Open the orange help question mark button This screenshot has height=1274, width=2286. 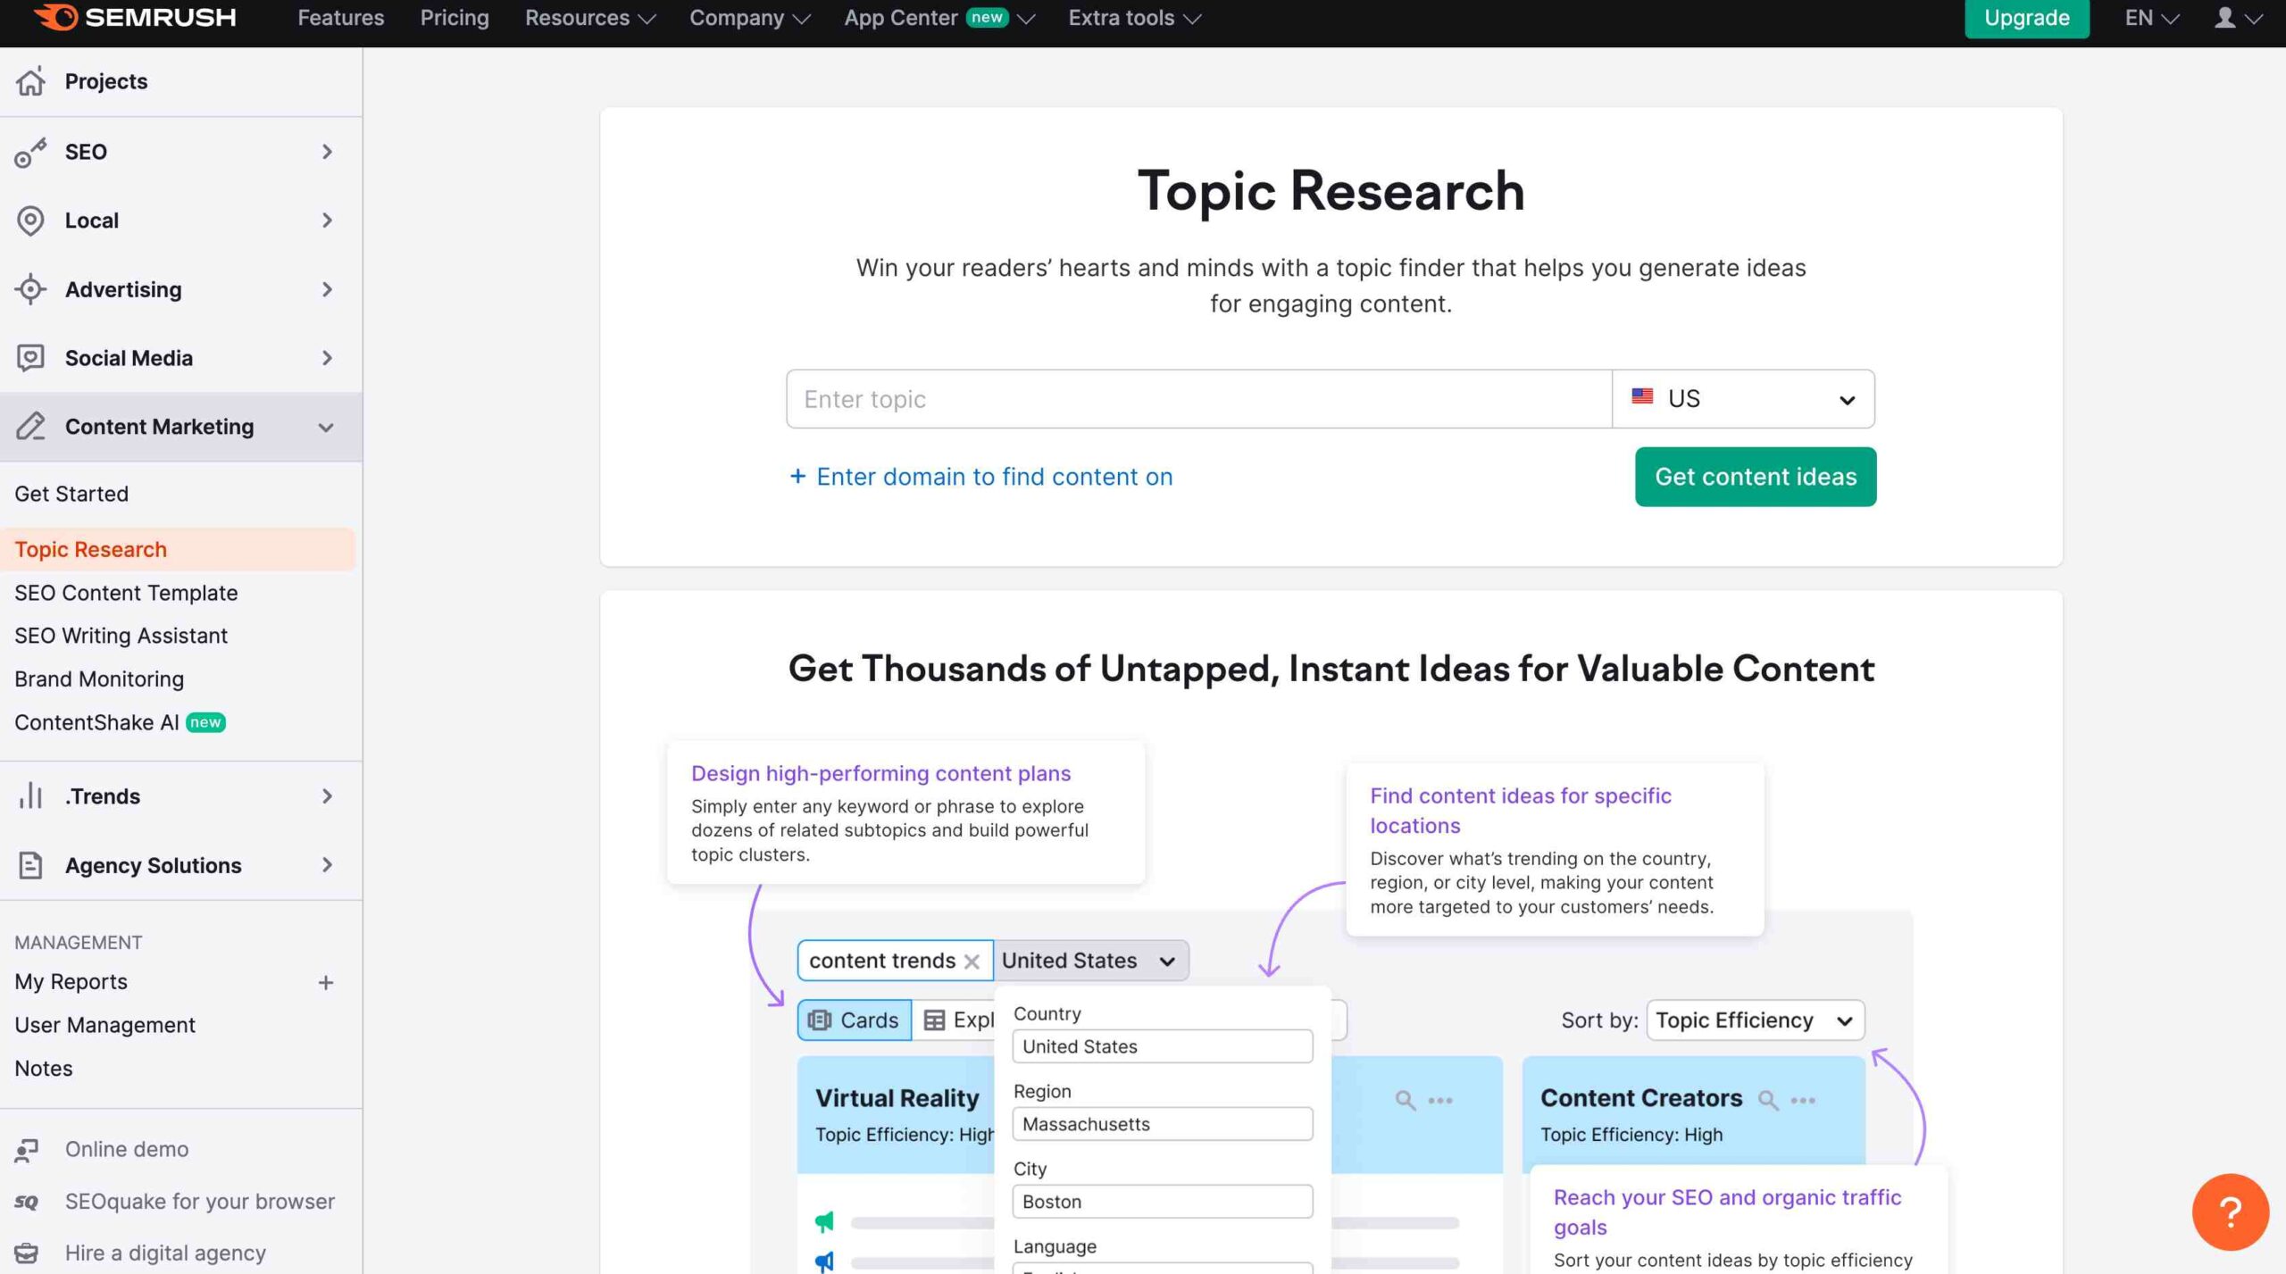2230,1212
